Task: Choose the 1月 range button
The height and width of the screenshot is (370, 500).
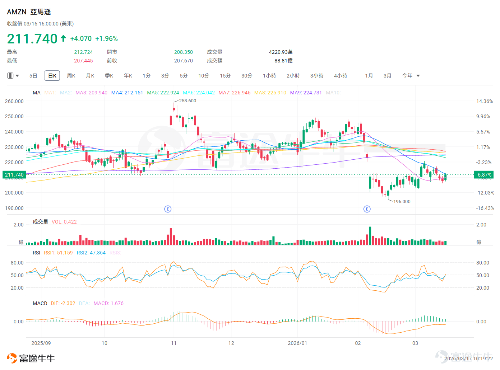Action: pos(369,76)
